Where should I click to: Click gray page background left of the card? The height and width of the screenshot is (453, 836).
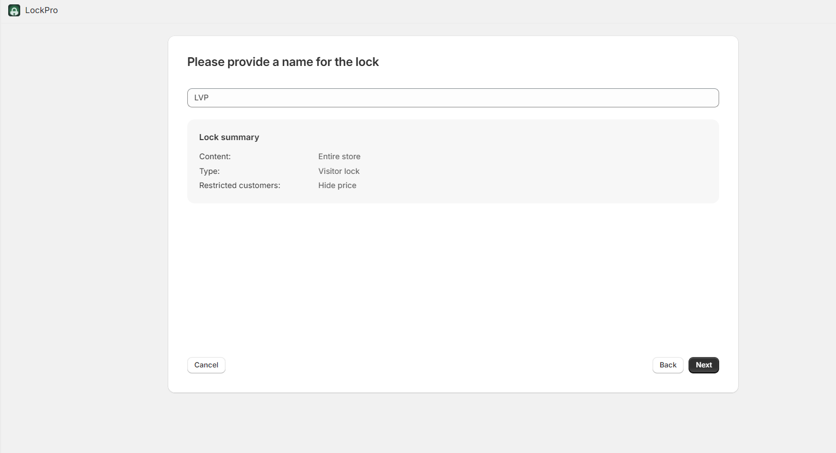(x=82, y=218)
